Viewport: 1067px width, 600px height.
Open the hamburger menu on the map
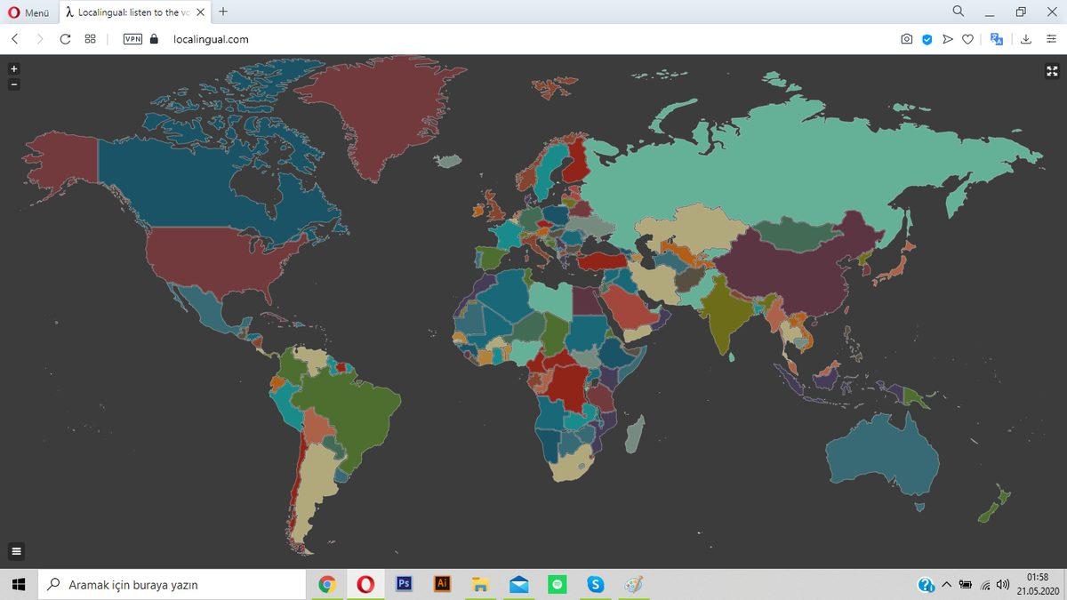coord(16,551)
